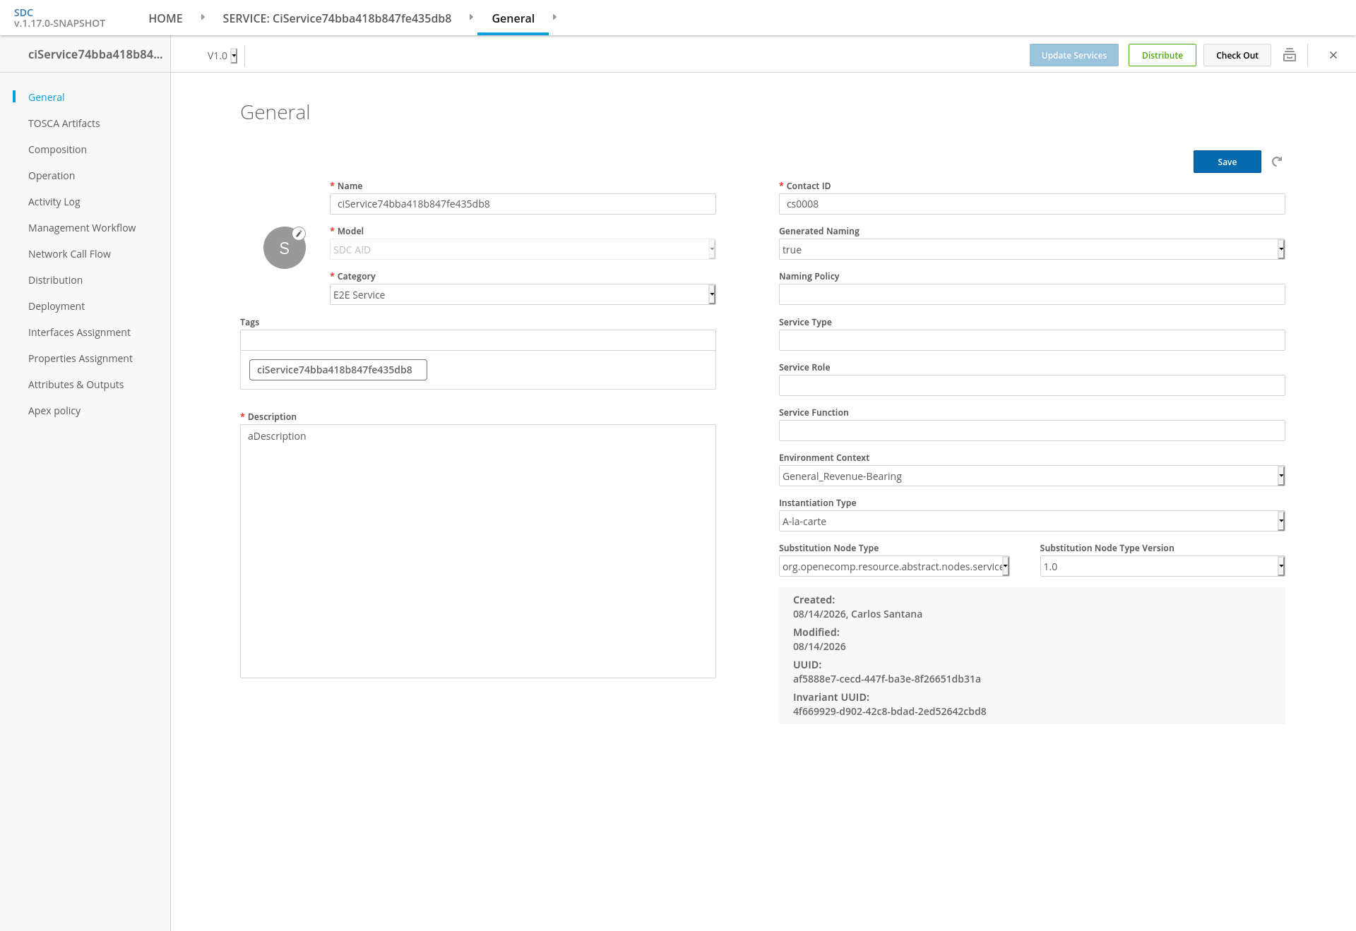Click the Check Out button
Viewport: 1356px width, 931px height.
(1237, 55)
